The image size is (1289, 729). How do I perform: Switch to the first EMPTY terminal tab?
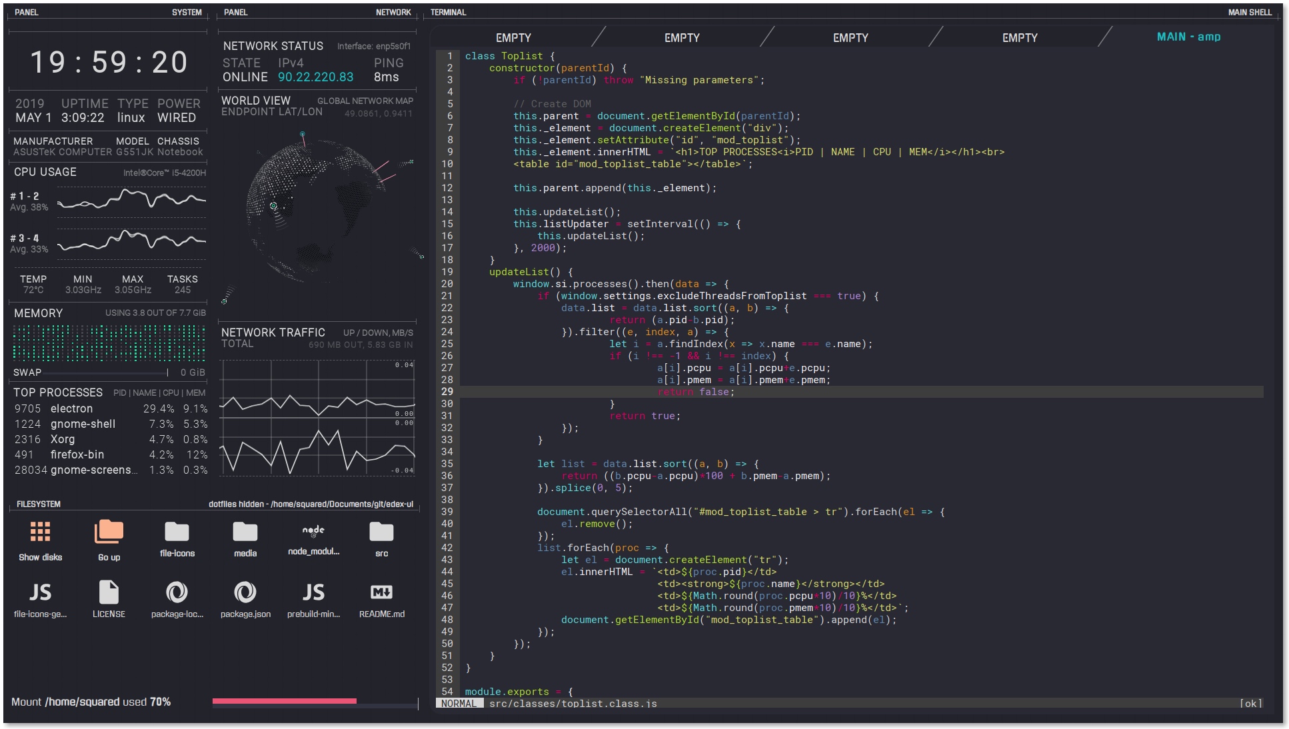coord(513,37)
